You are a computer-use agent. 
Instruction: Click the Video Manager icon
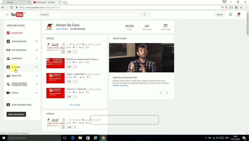(x=8, y=41)
